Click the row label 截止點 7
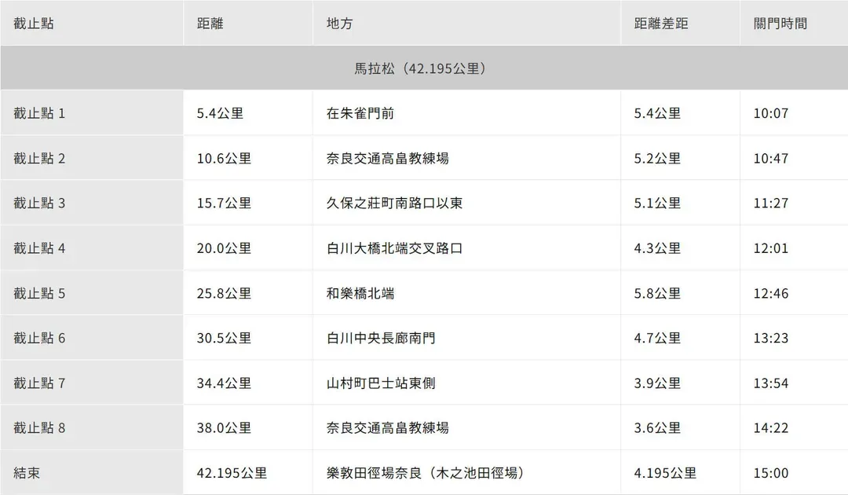 (39, 383)
